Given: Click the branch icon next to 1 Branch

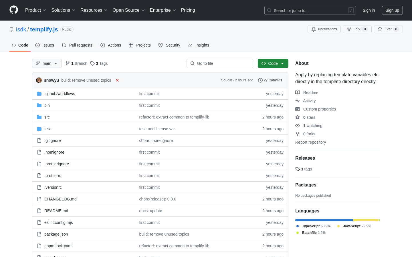Looking at the screenshot, I should (68, 63).
